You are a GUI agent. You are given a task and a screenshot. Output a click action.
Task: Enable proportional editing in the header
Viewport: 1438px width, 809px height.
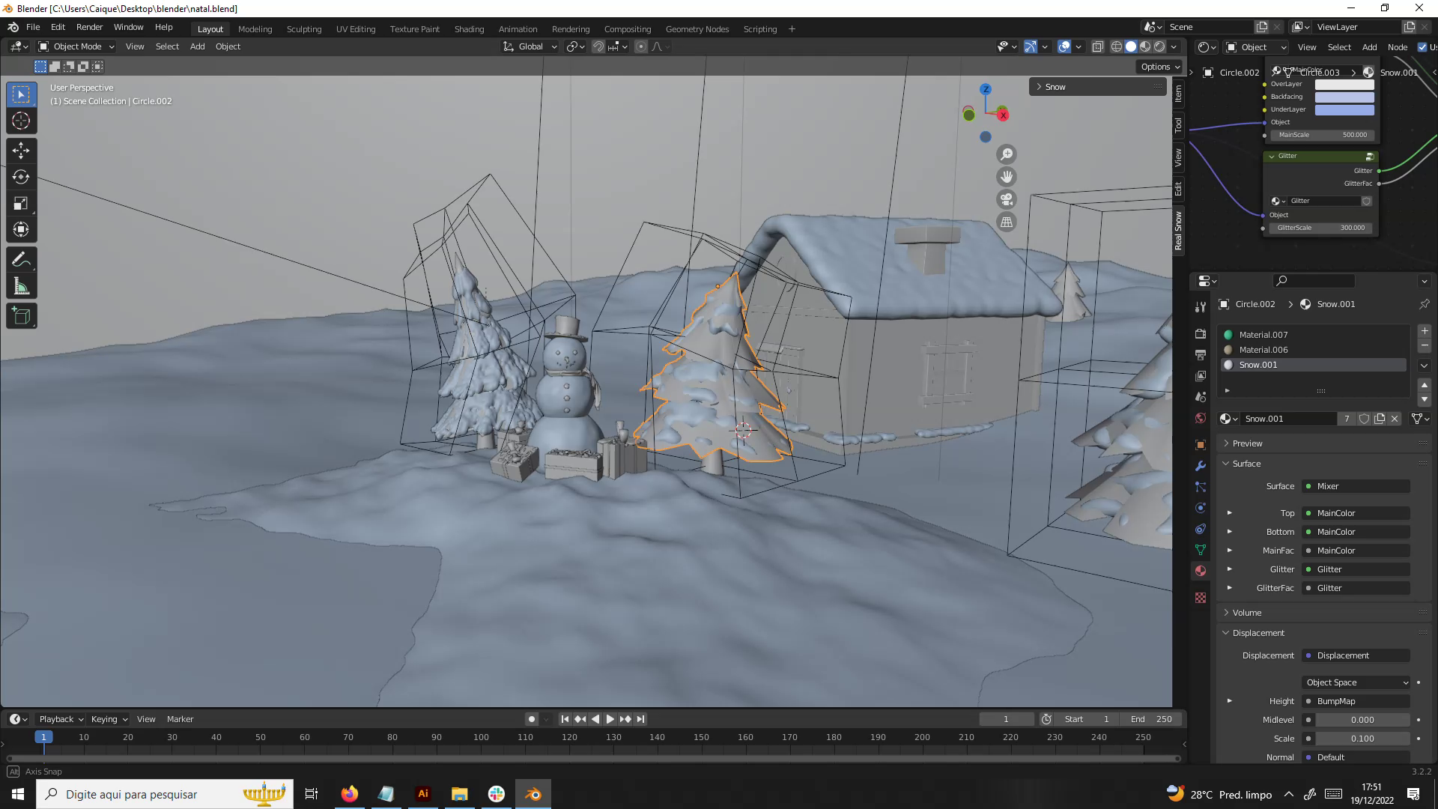(640, 46)
